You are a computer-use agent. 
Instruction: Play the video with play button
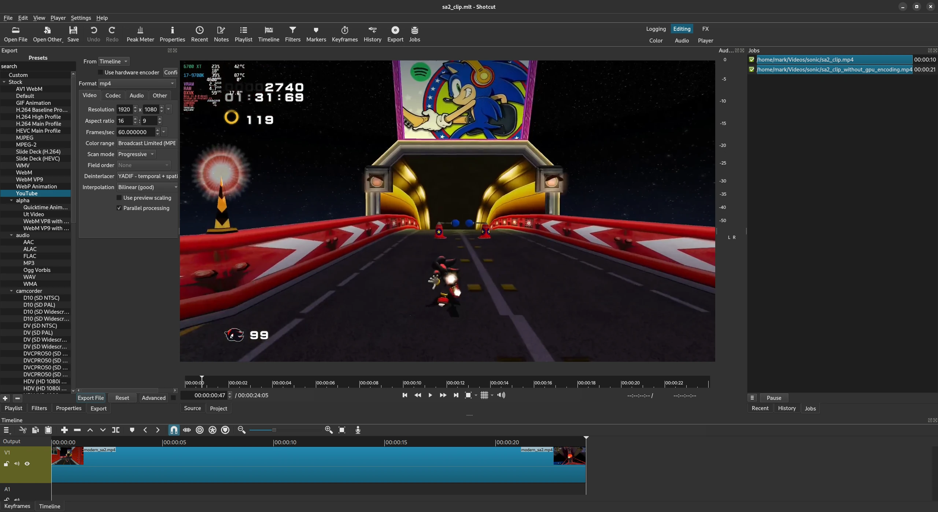click(x=430, y=395)
